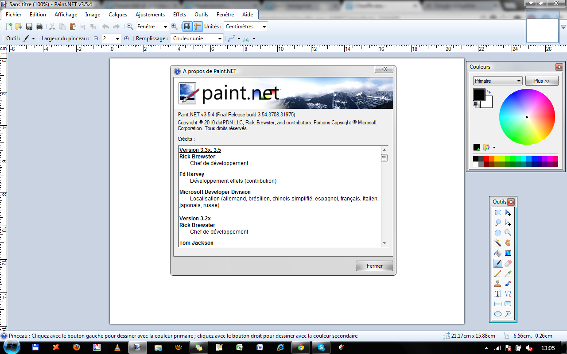Screen dimensions: 567x354
Task: Select the Eraser tool
Action: pyautogui.click(x=508, y=263)
